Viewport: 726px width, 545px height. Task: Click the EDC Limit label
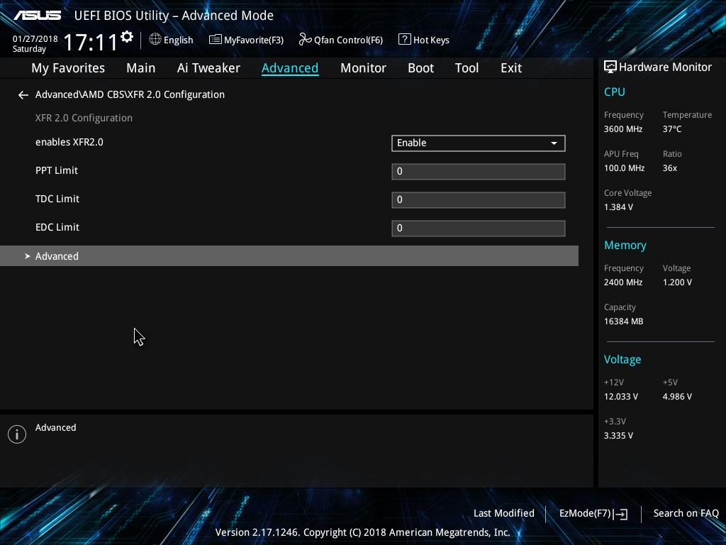click(57, 227)
